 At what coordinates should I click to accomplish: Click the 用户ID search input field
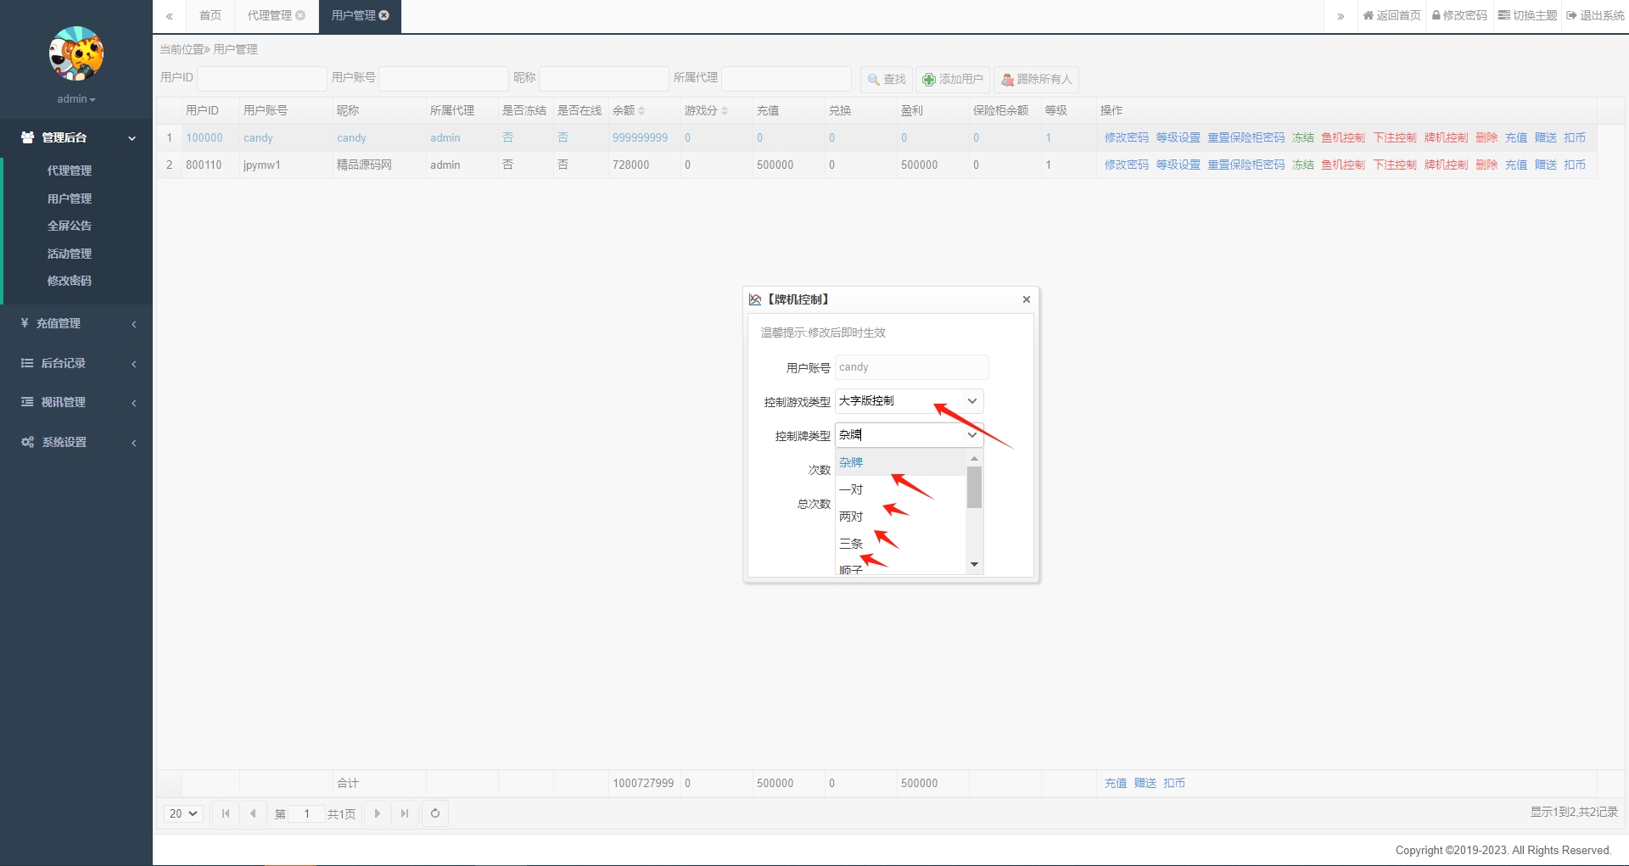(x=261, y=78)
